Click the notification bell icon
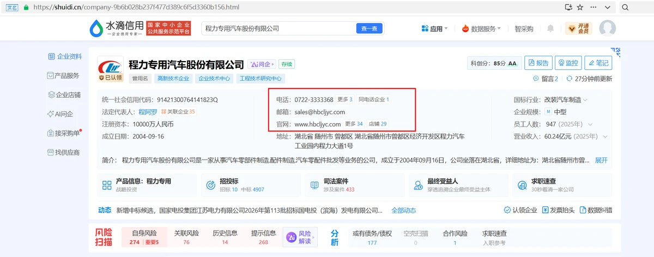The height and width of the screenshot is (257, 654). (x=550, y=28)
